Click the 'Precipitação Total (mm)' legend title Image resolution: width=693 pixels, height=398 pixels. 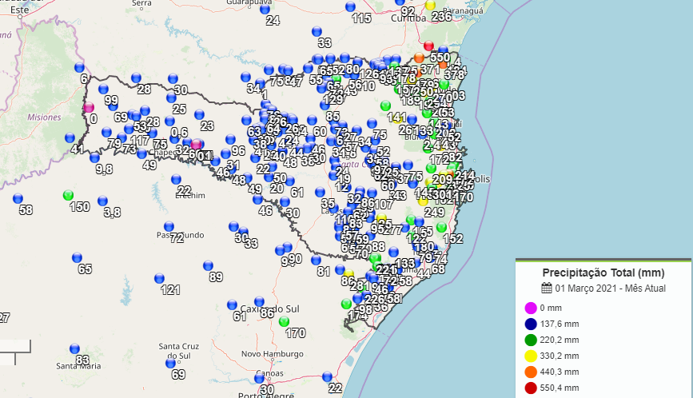tap(603, 273)
